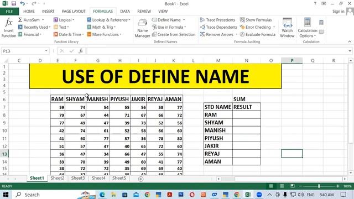Open the Insert Function dialog
The height and width of the screenshot is (199, 354).
coord(9,28)
